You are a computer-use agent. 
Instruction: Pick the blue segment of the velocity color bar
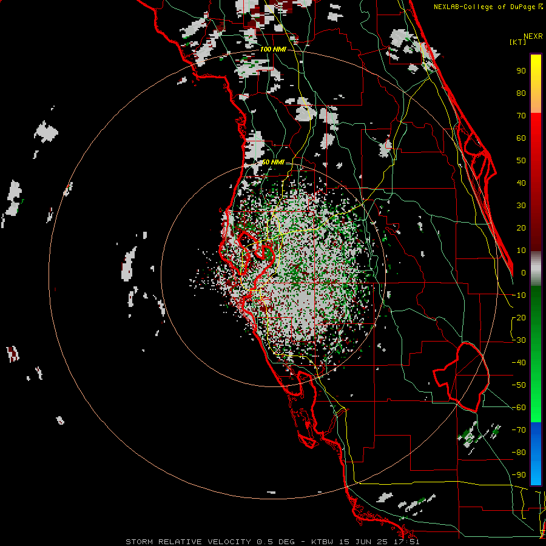tap(536, 453)
